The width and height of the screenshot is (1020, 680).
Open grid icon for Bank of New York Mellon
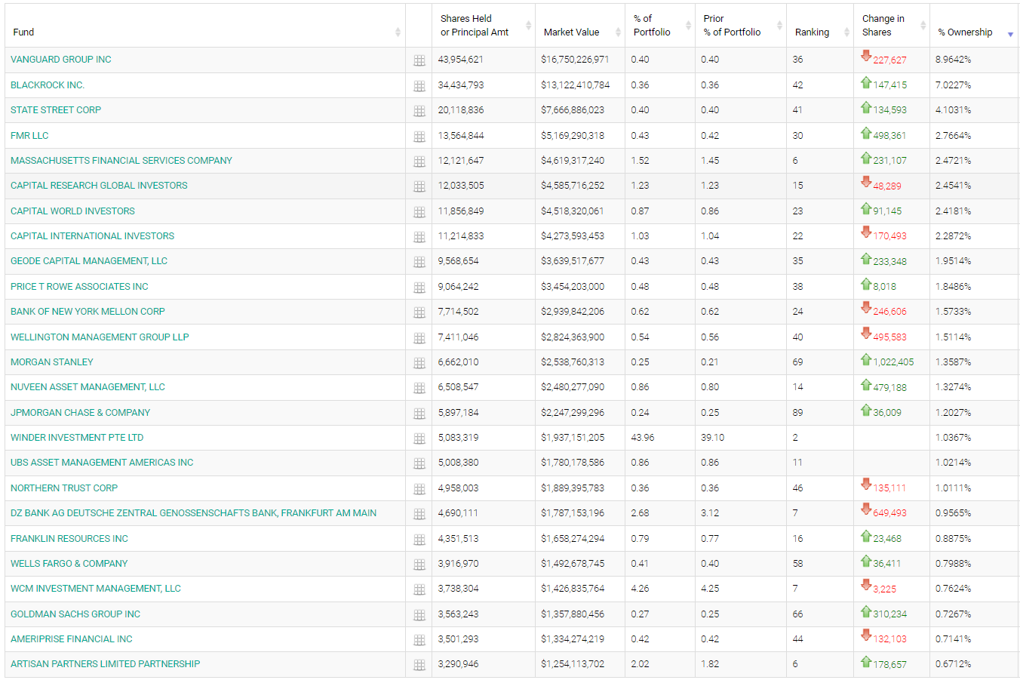(x=419, y=312)
